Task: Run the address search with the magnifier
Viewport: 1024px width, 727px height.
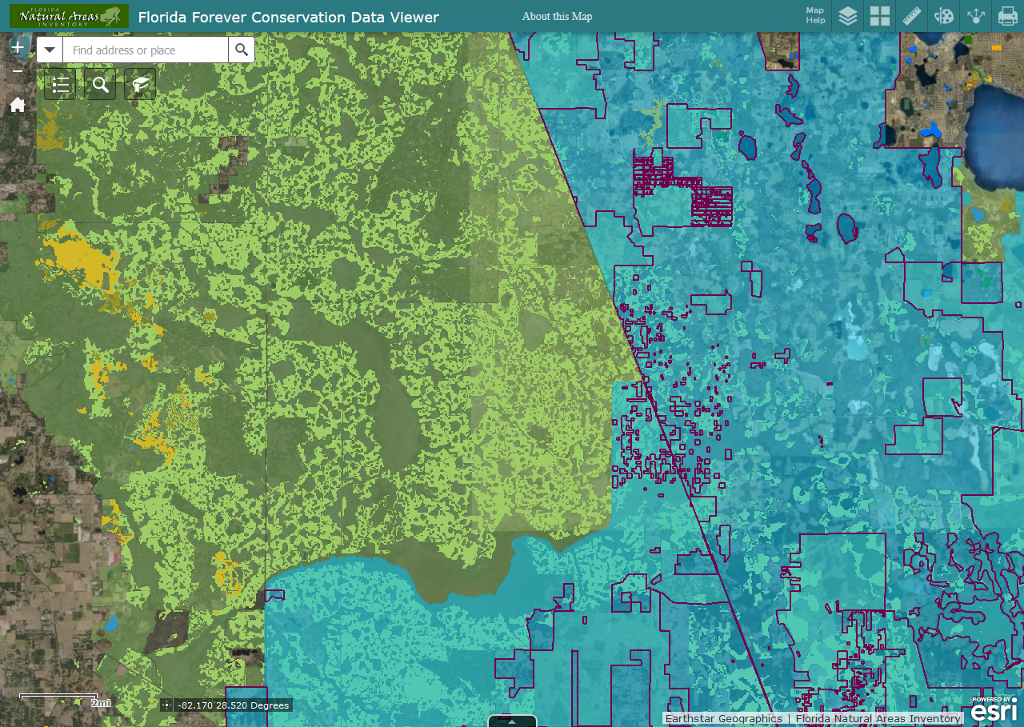Action: (x=242, y=50)
